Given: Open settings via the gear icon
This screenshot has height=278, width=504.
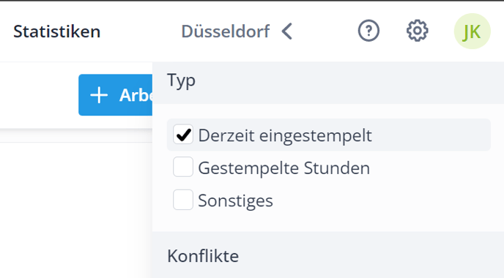Looking at the screenshot, I should [418, 31].
